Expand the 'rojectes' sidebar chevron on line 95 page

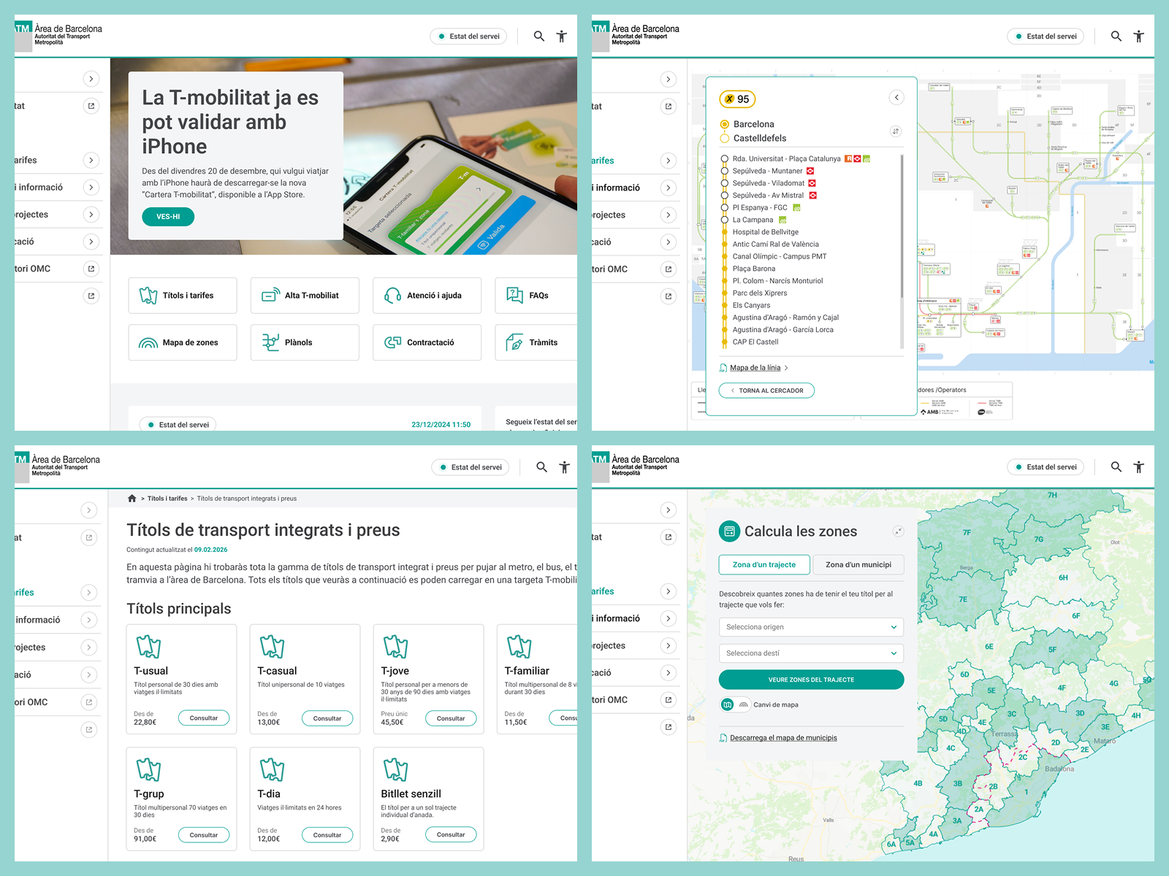669,215
